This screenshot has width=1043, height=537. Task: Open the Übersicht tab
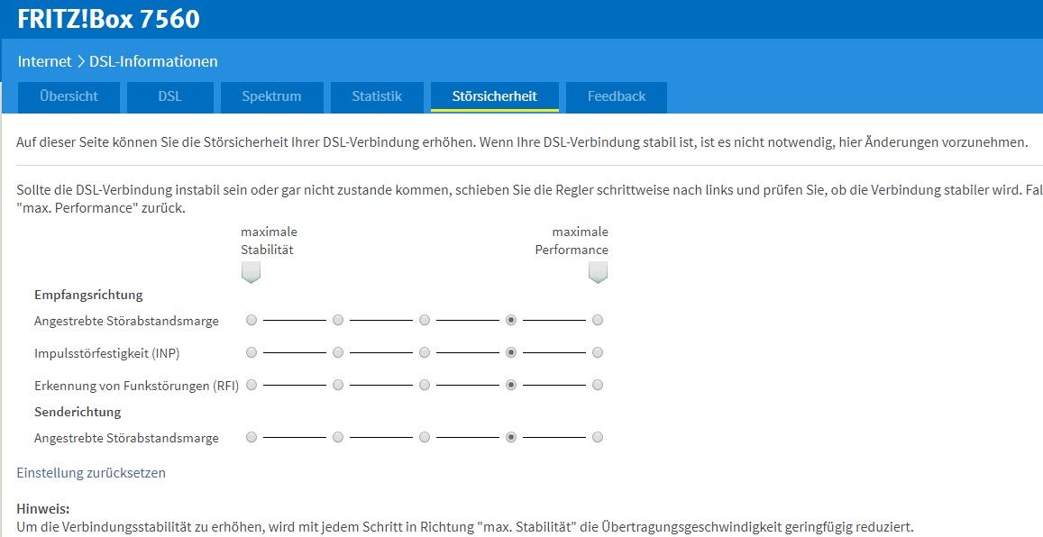pos(69,97)
